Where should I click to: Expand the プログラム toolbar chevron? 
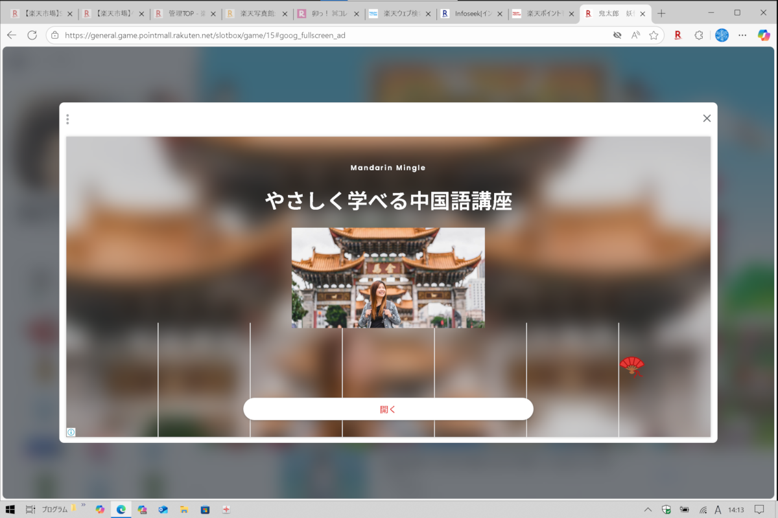click(x=83, y=504)
